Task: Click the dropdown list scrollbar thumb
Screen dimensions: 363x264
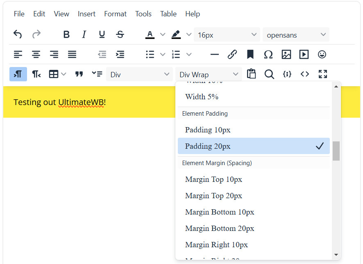Action: pyautogui.click(x=336, y=151)
